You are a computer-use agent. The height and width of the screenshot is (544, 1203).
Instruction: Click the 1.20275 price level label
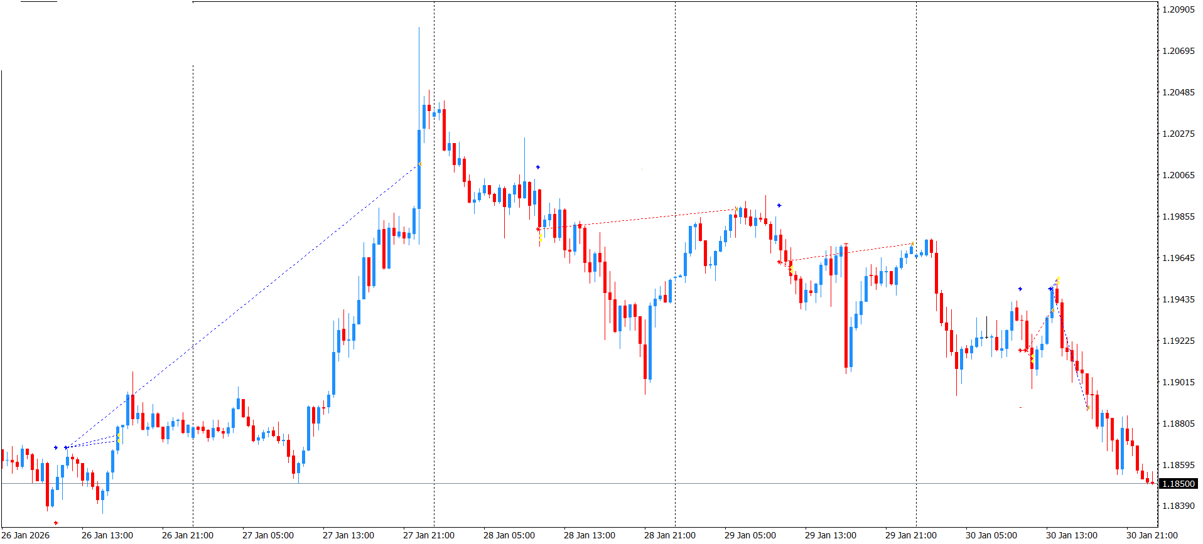click(1179, 134)
